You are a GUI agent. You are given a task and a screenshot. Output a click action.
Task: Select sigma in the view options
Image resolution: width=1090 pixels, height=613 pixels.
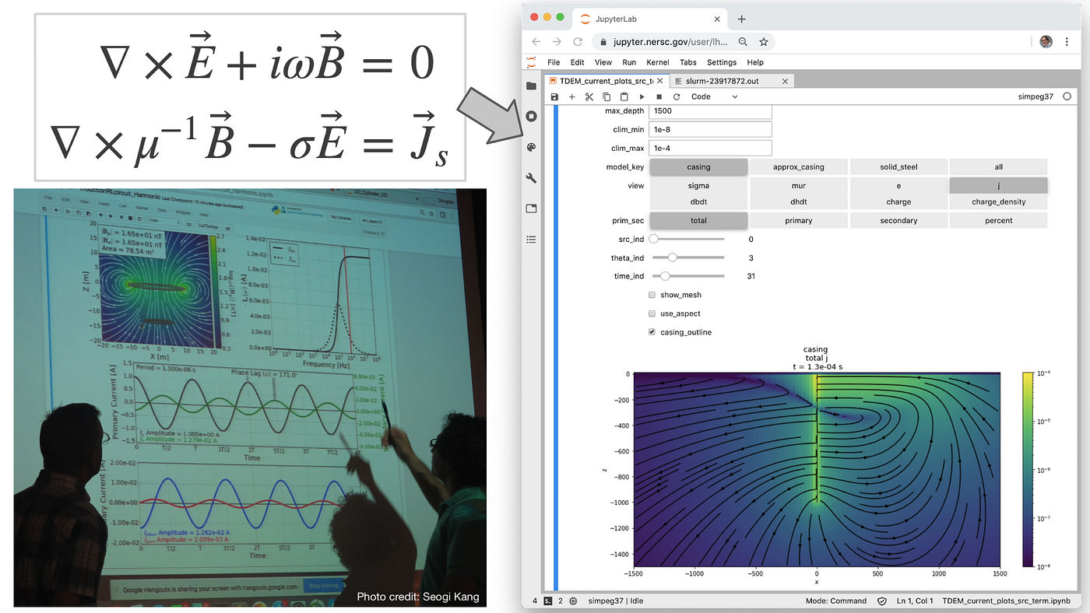click(698, 185)
